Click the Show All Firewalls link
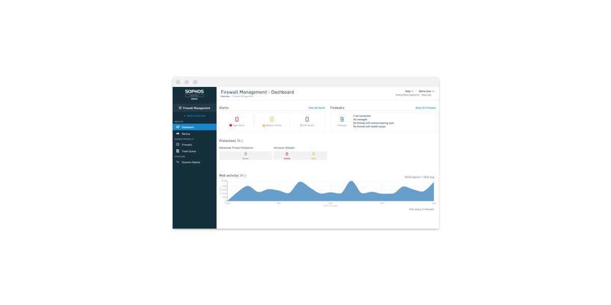 425,108
